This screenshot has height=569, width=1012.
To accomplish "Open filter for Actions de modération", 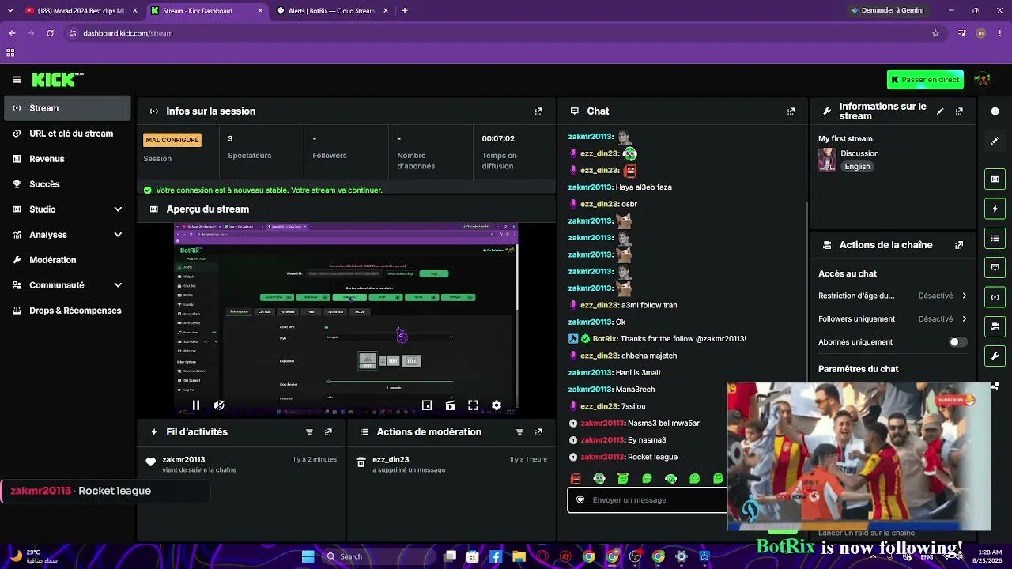I will click(x=519, y=432).
